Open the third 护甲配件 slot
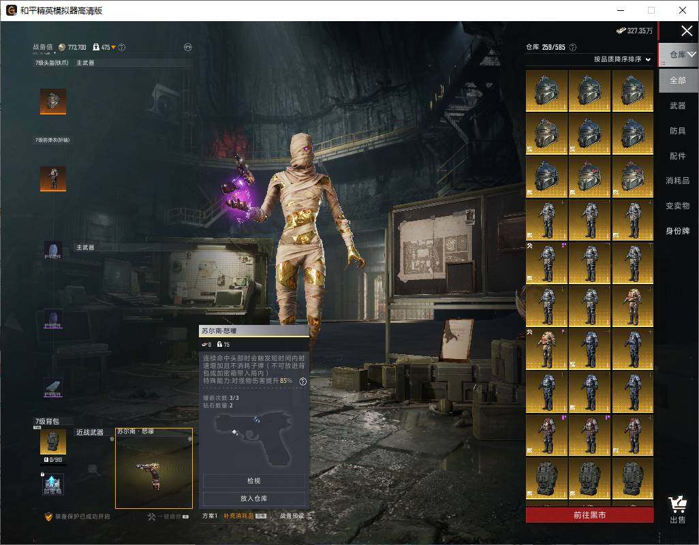 (53, 388)
